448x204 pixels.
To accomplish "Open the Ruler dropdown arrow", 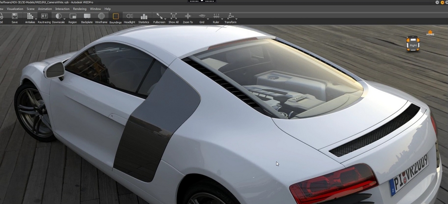I will coord(222,19).
